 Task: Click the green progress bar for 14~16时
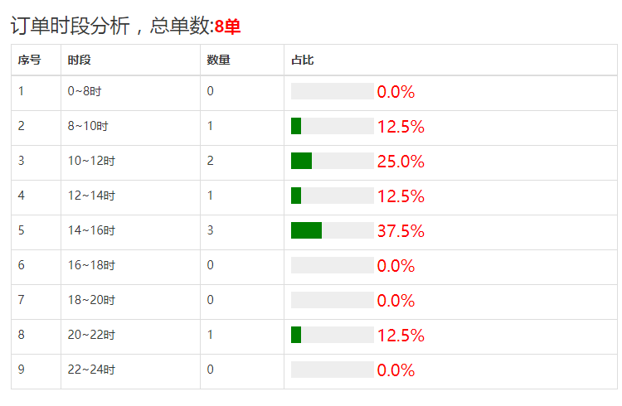[306, 230]
